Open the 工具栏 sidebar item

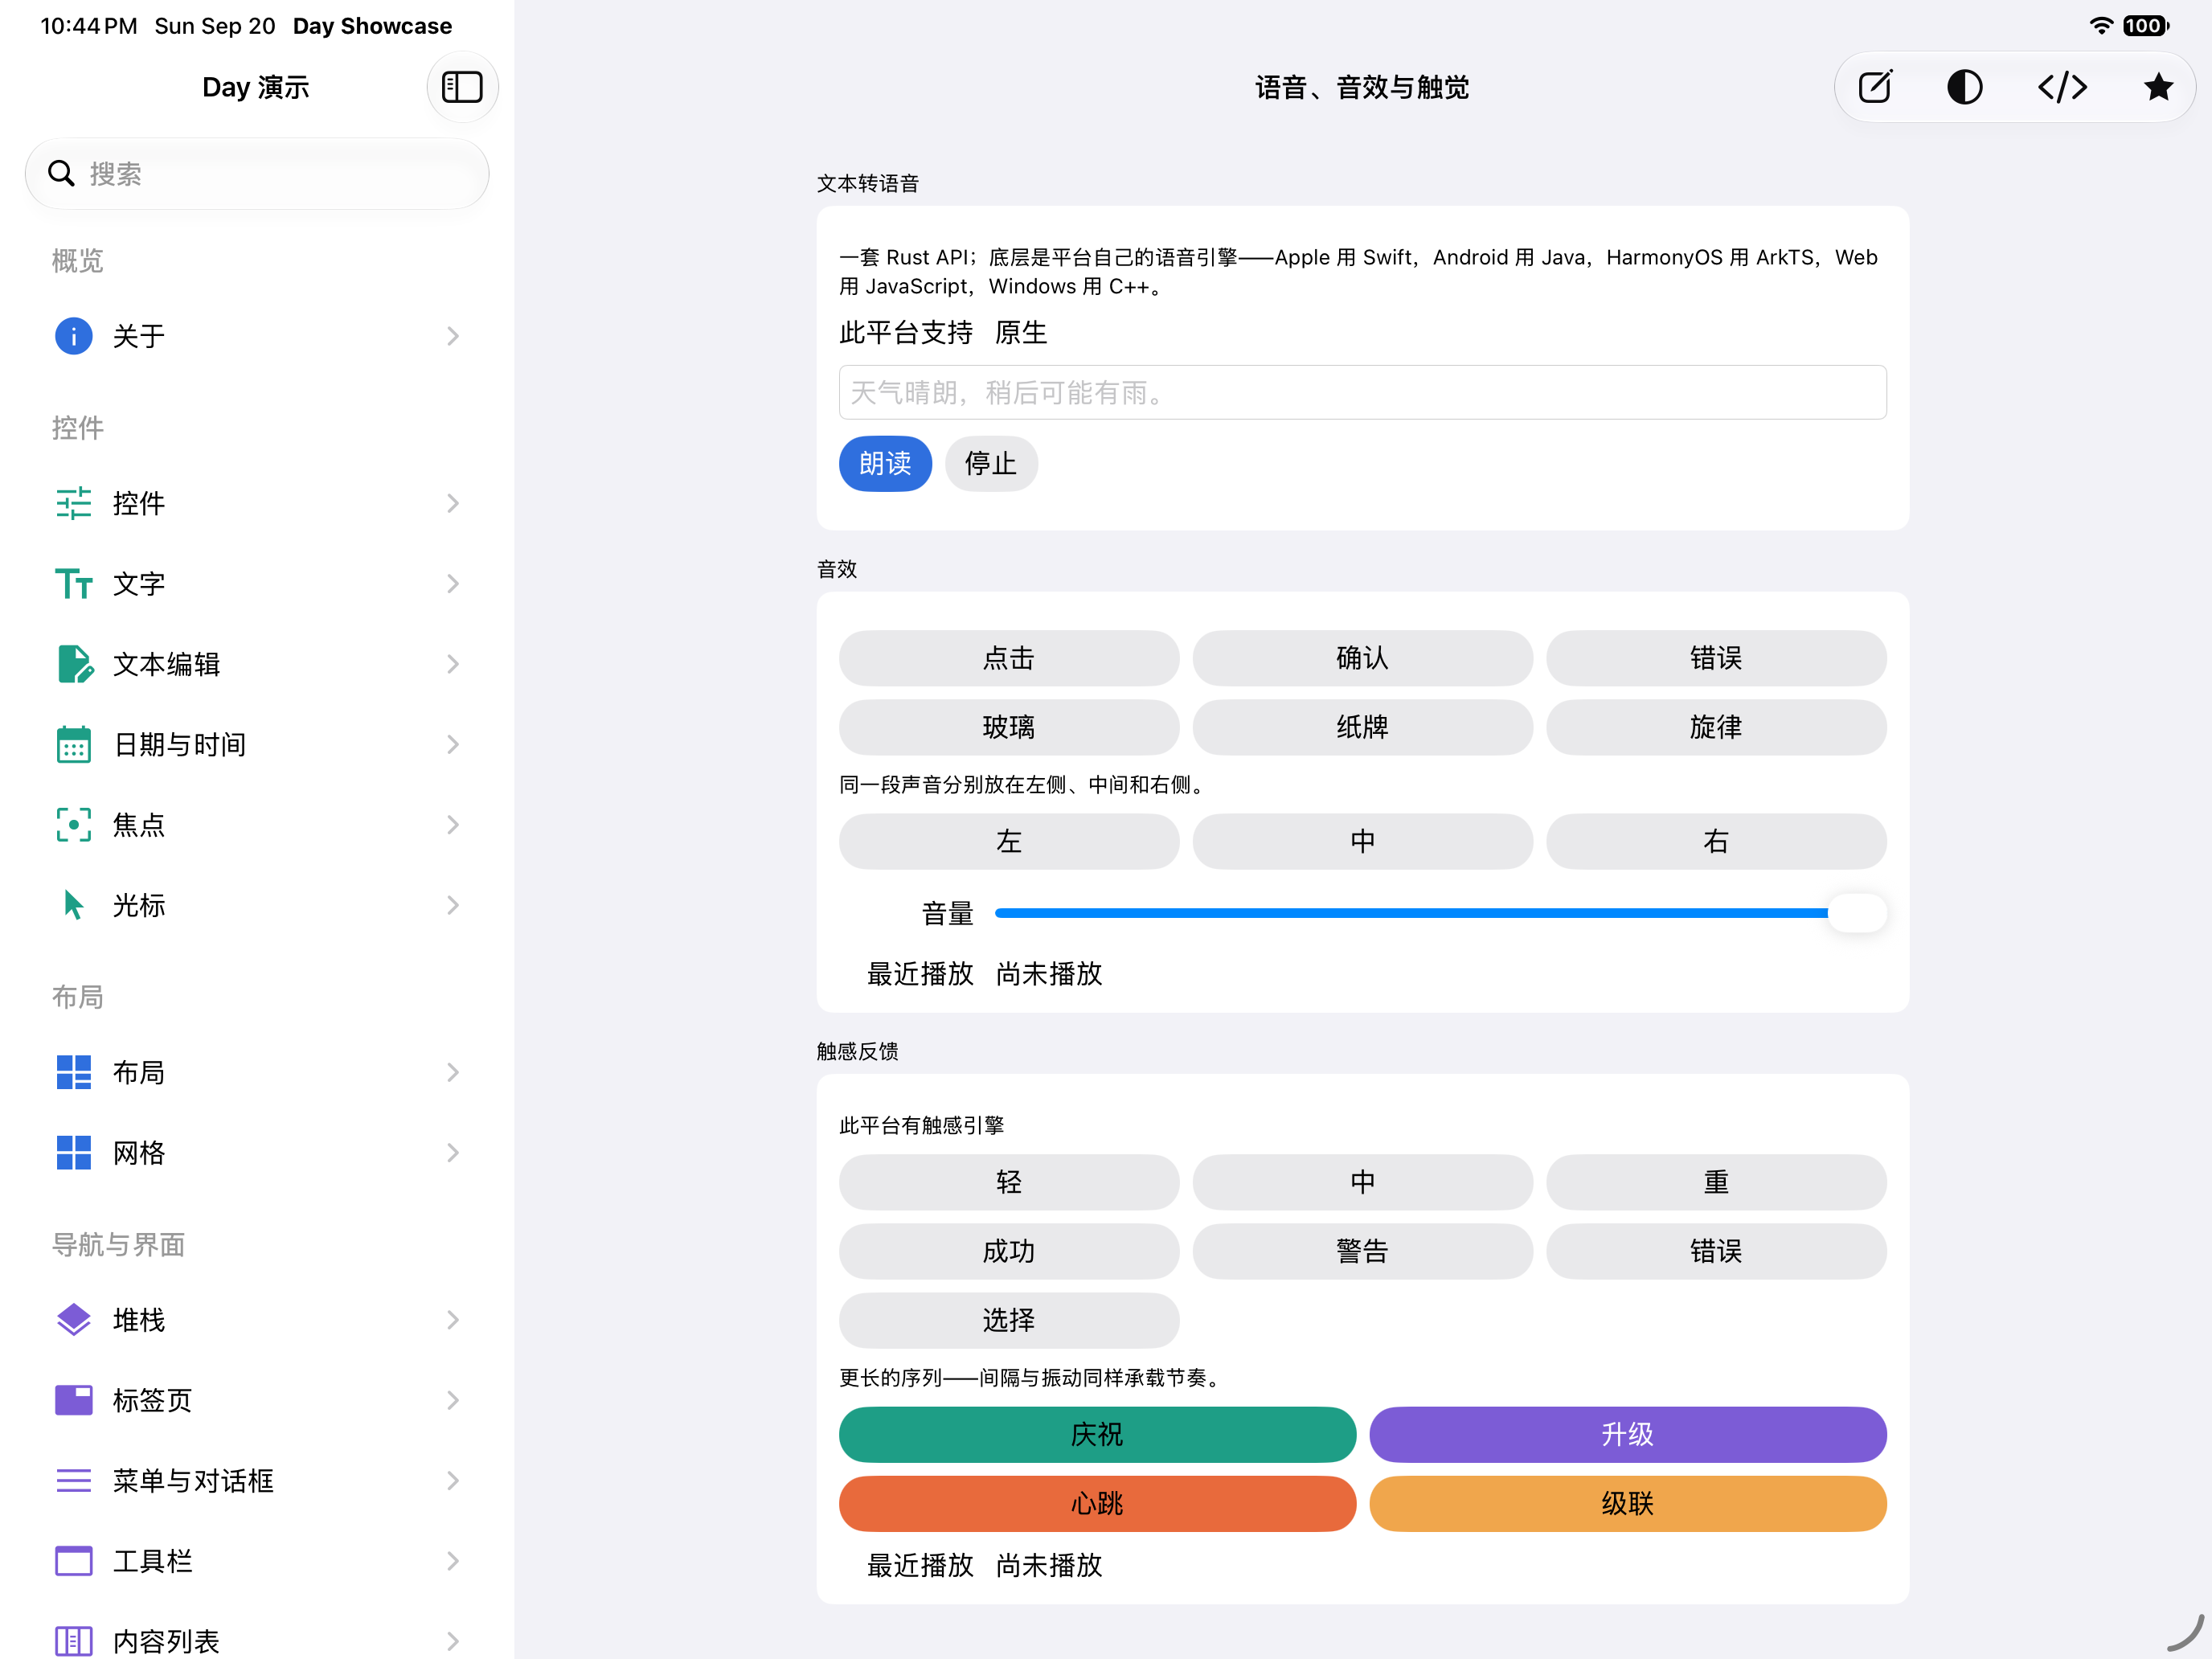[257, 1560]
